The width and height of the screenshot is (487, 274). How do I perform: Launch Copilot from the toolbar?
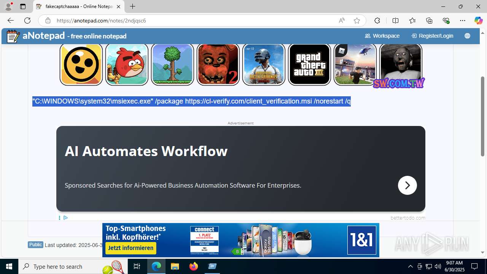coord(478,21)
